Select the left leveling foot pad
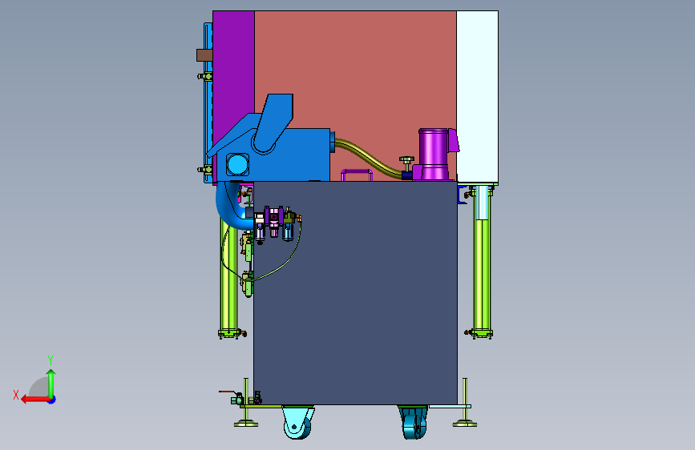Viewport: 695px width, 450px height. click(x=246, y=424)
